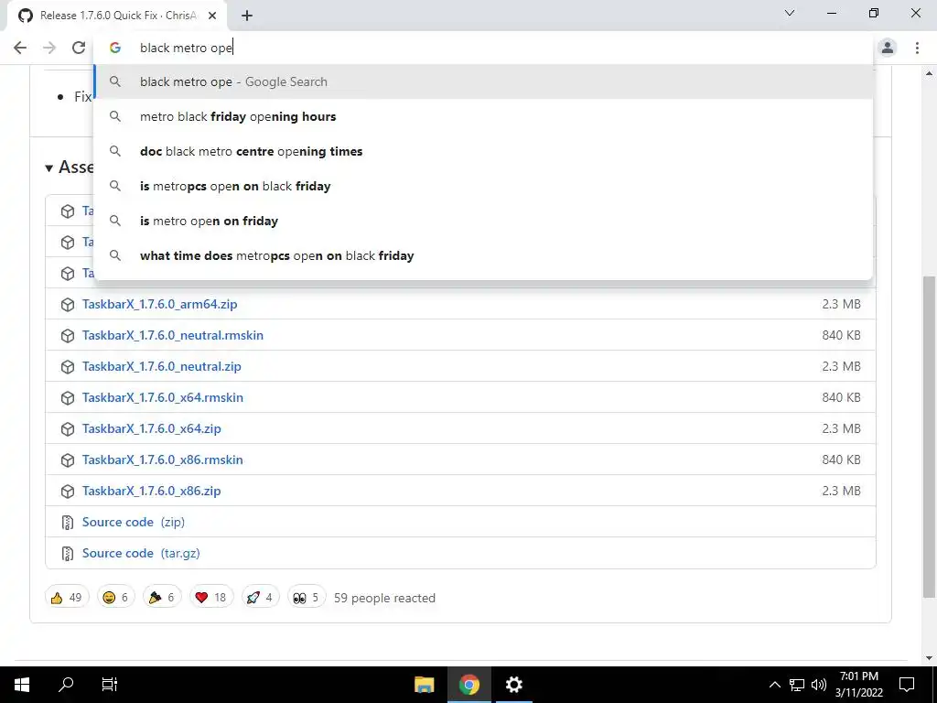Select the Release 1.7.6.0 Quick Fix tab
Screen dimensions: 937x703
(x=117, y=16)
